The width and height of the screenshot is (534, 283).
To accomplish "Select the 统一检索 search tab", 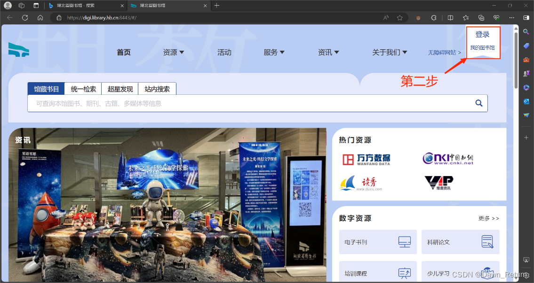I will pyautogui.click(x=83, y=89).
